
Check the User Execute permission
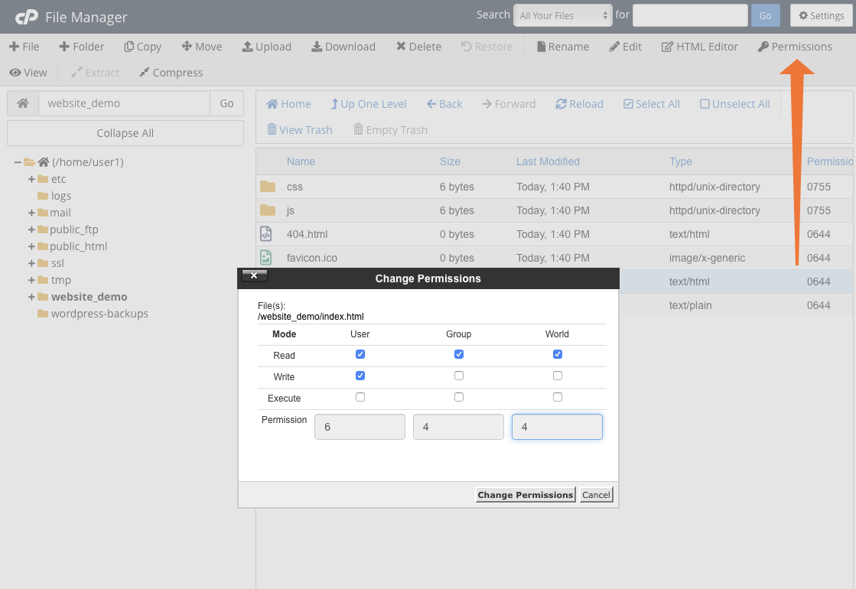pyautogui.click(x=360, y=397)
